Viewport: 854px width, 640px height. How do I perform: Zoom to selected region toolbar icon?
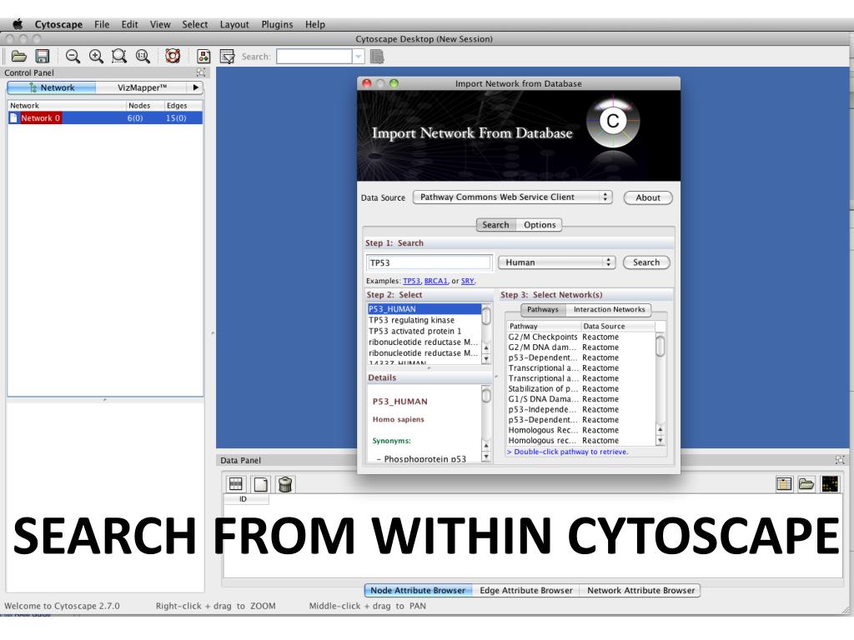118,56
